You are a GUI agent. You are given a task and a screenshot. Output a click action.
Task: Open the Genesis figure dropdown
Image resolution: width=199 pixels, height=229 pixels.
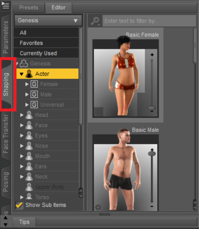[x=48, y=21]
